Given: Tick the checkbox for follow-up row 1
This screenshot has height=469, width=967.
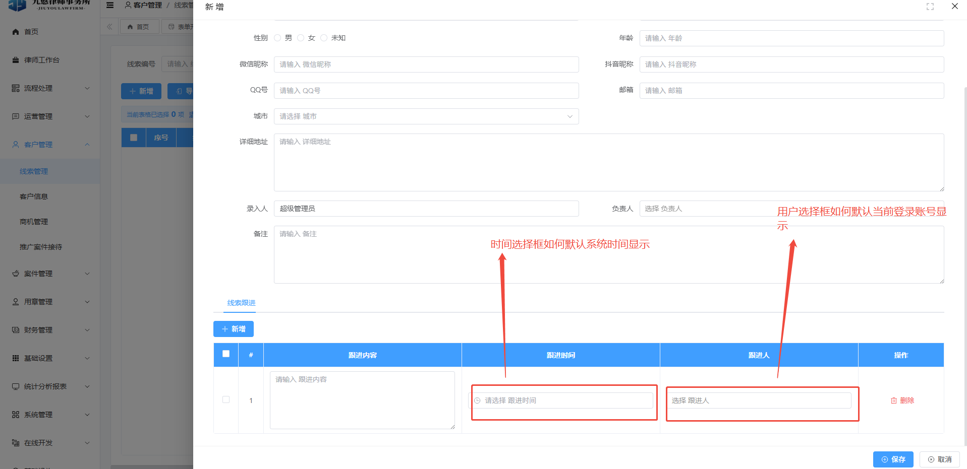Looking at the screenshot, I should click(x=226, y=399).
